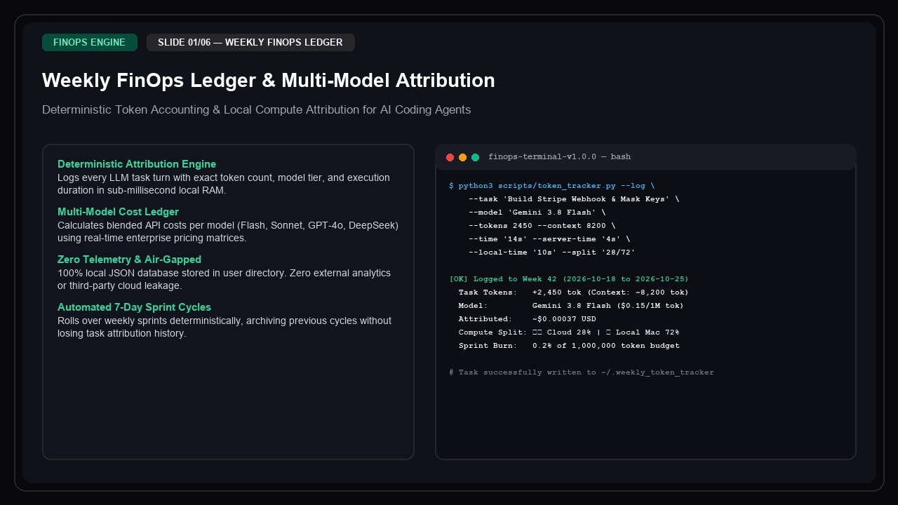
Task: Click the --model 'Gemini 3.8 Flash' argument line
Action: (x=537, y=213)
